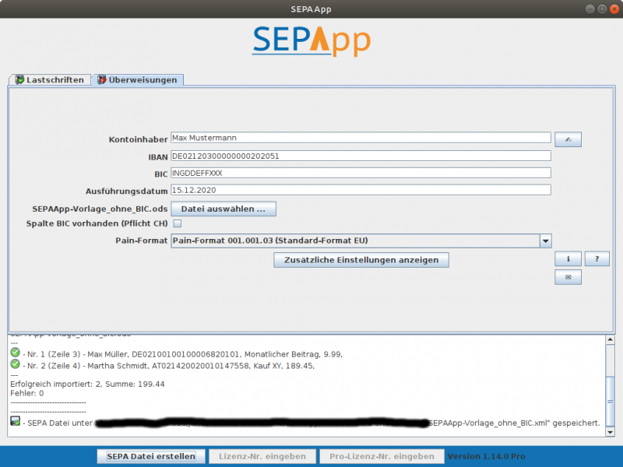Image resolution: width=623 pixels, height=467 pixels.
Task: Open the Pain-Format dropdown list
Action: click(x=545, y=241)
